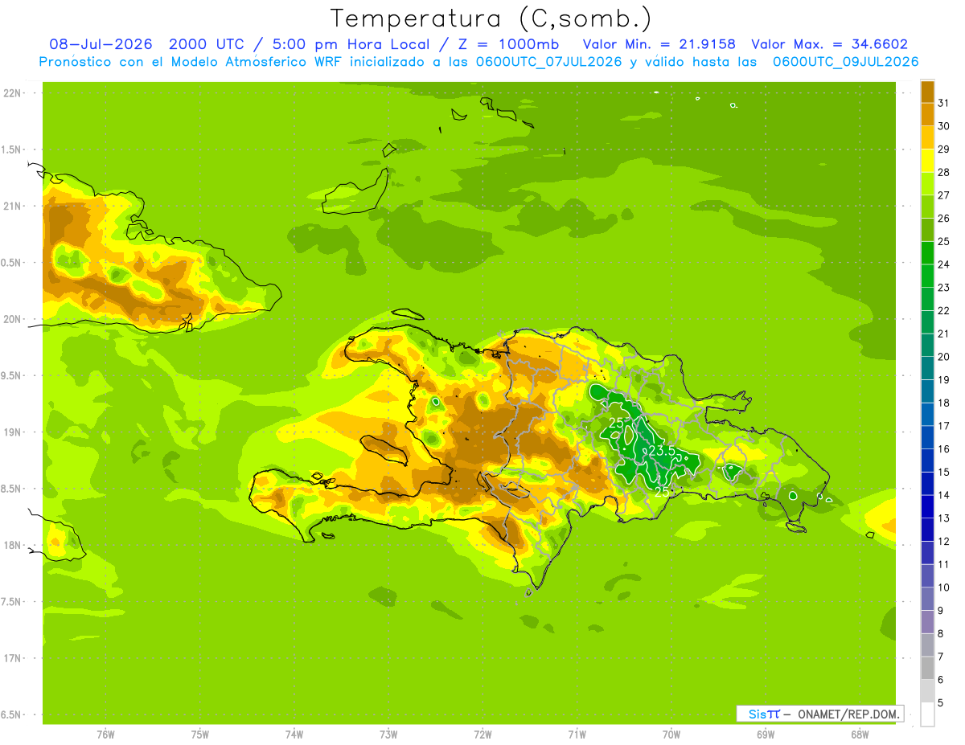Click the "17N" latitude axis label
This screenshot has height=745, width=965.
tap(11, 658)
